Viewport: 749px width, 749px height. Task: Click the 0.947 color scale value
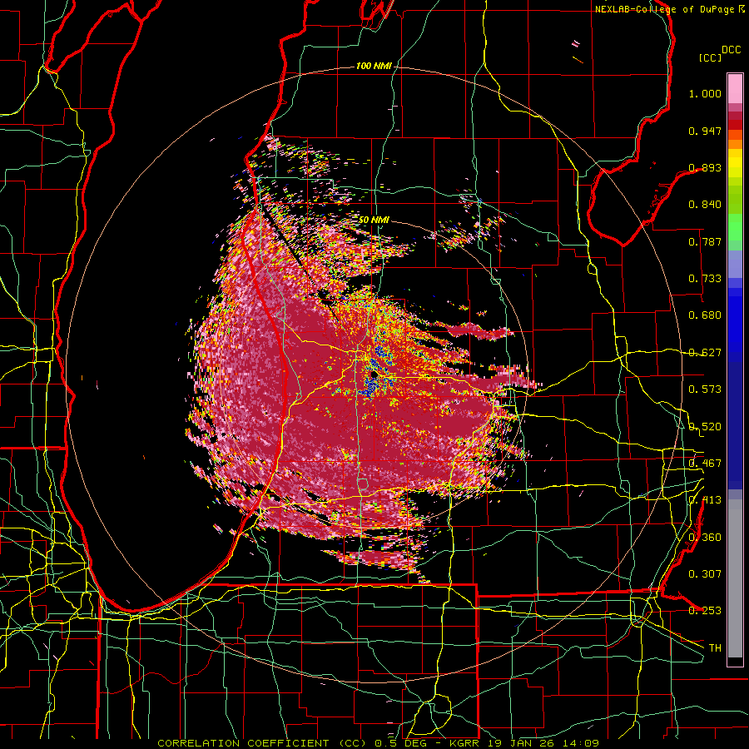[x=705, y=131]
